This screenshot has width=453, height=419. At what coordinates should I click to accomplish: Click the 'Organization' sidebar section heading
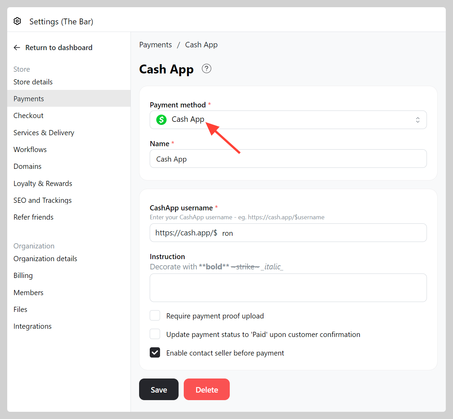(34, 246)
